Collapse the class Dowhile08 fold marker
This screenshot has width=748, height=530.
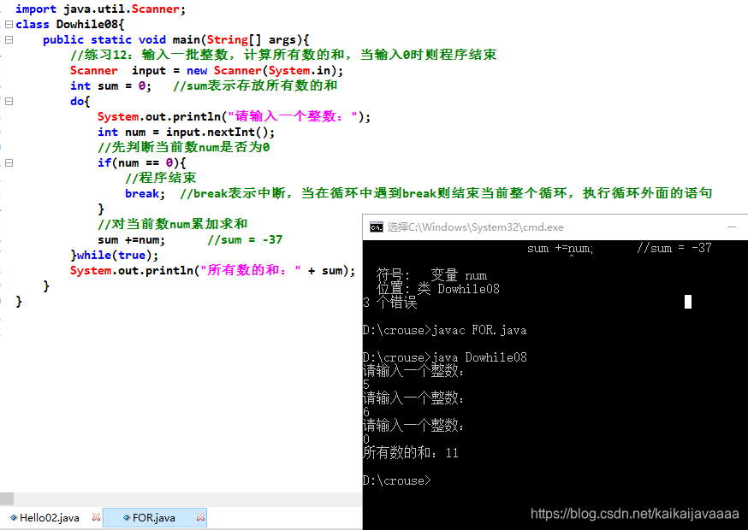[9, 24]
